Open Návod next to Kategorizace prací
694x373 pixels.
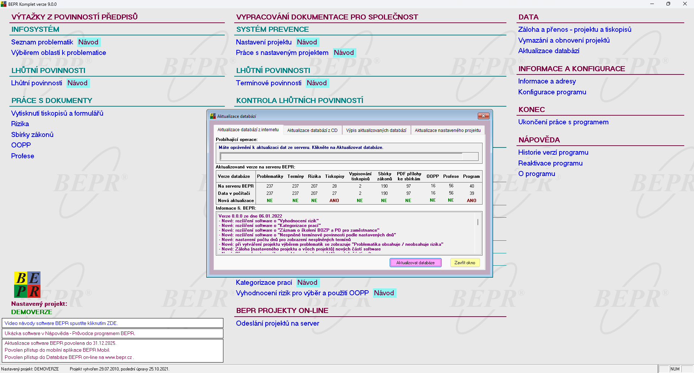(x=308, y=283)
